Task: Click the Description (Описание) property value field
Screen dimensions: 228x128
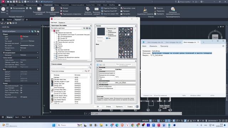Action: tap(125, 71)
